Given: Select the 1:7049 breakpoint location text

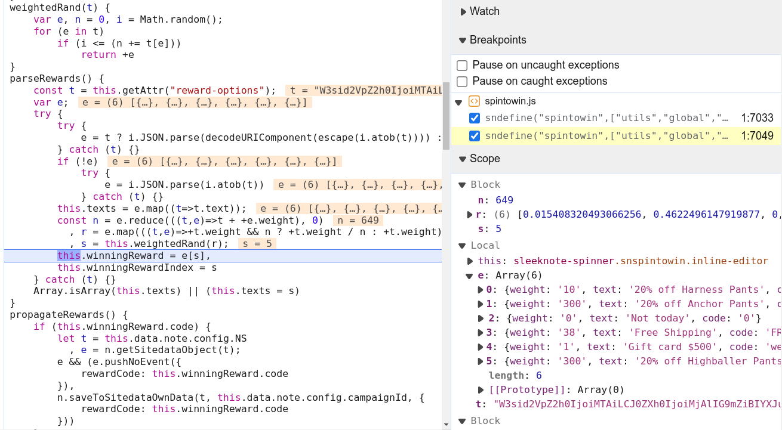Looking at the screenshot, I should 757,136.
